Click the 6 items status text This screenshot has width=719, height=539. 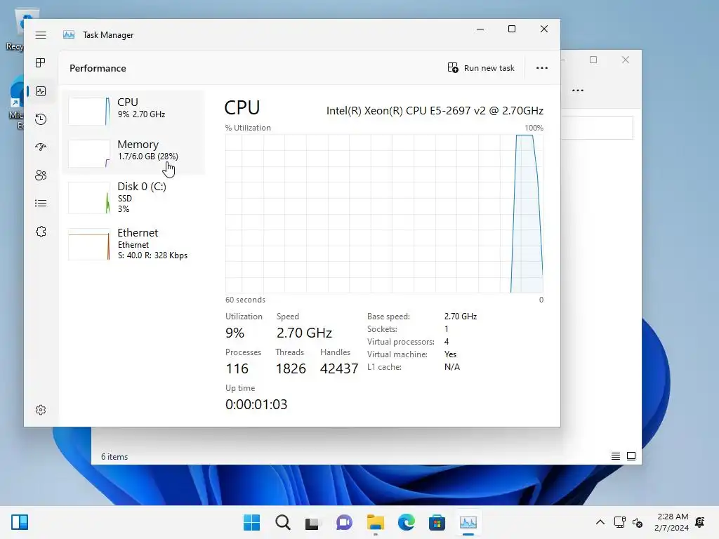[114, 457]
